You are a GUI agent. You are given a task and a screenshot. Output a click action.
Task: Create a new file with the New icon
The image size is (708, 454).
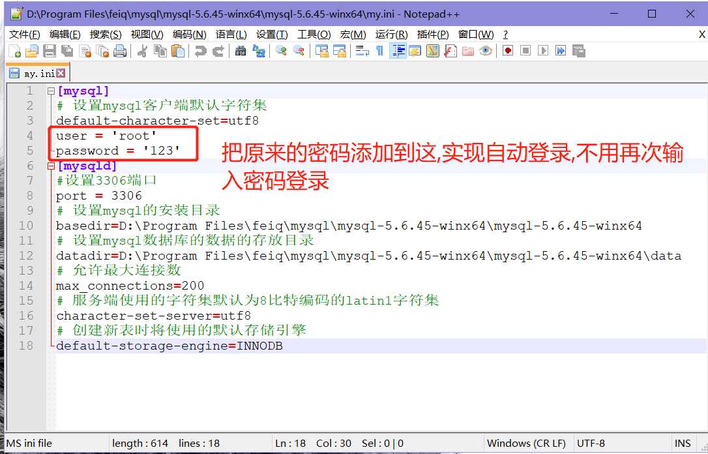14,51
